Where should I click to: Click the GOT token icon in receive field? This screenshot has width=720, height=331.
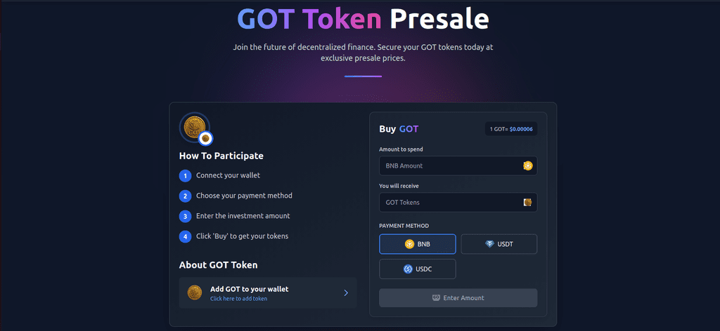(527, 202)
